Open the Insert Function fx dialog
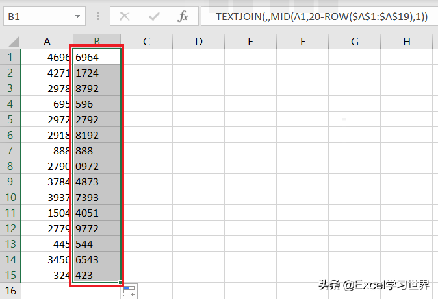This screenshot has height=299, width=438. (183, 16)
